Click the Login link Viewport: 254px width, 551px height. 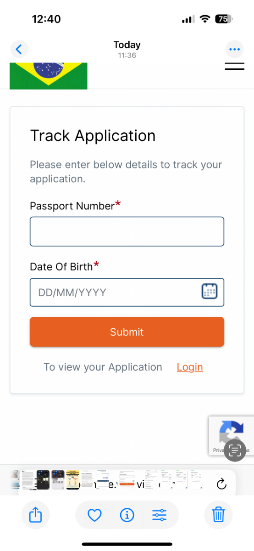(190, 367)
